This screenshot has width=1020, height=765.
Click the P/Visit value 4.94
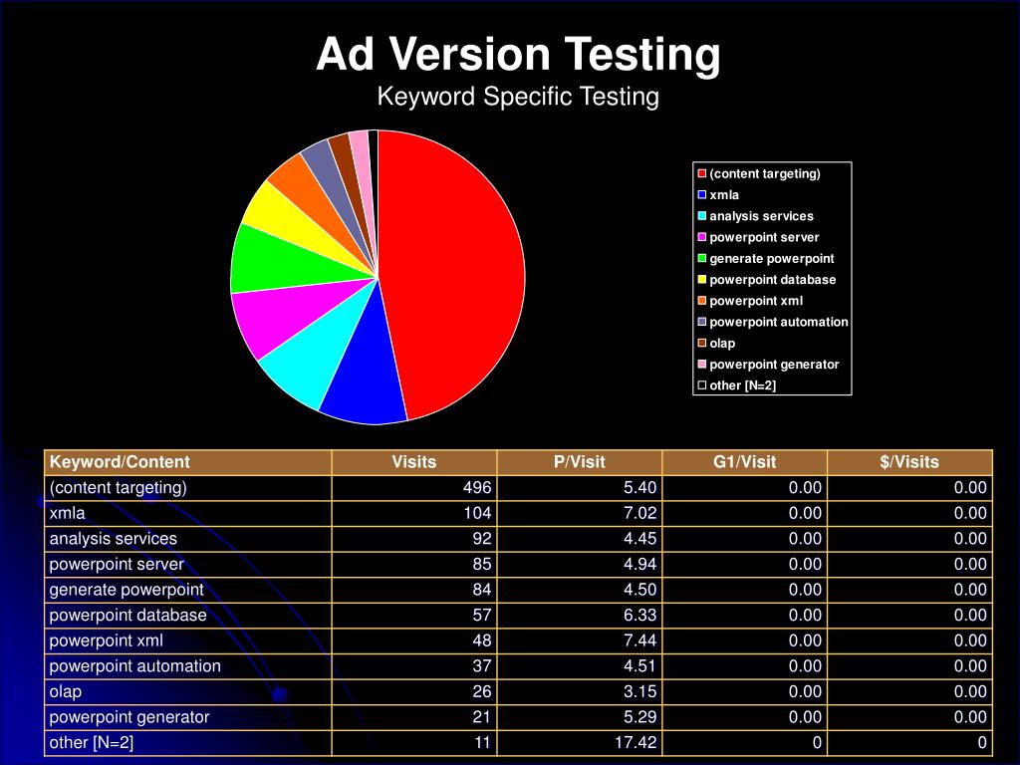pyautogui.click(x=640, y=564)
